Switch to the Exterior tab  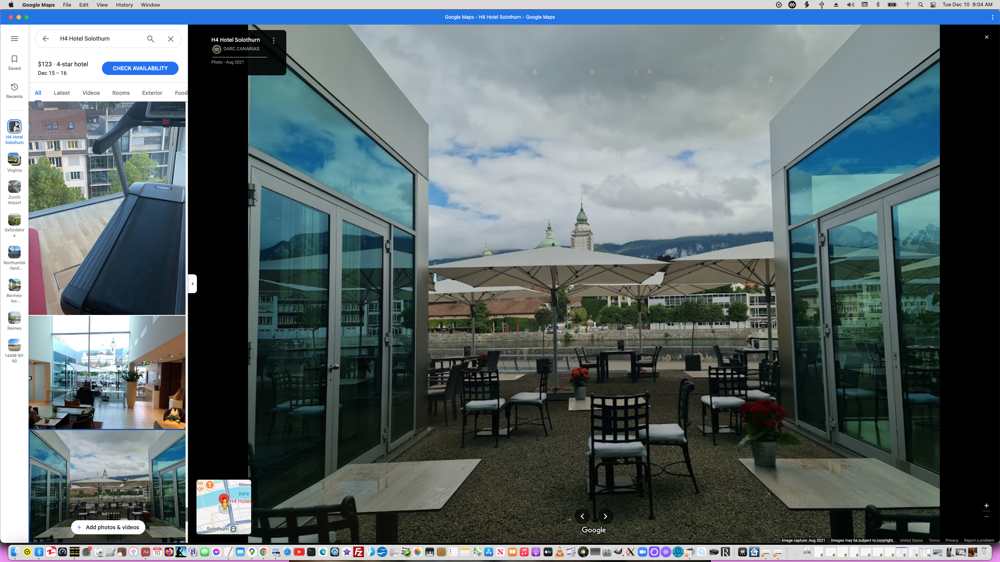pos(152,93)
